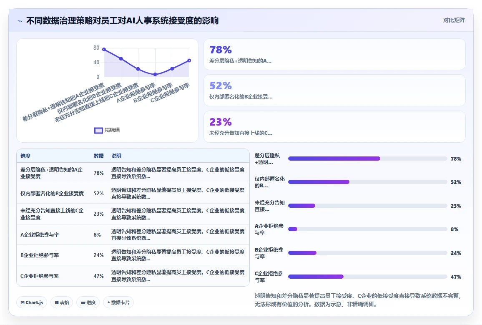Click the chart point for A企业接受度 at 78

click(104, 49)
